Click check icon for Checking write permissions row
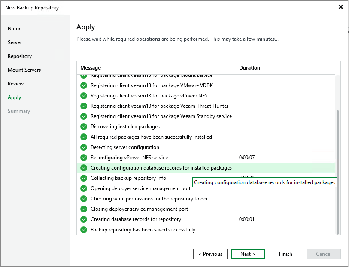The width and height of the screenshot is (349, 267). tap(84, 199)
